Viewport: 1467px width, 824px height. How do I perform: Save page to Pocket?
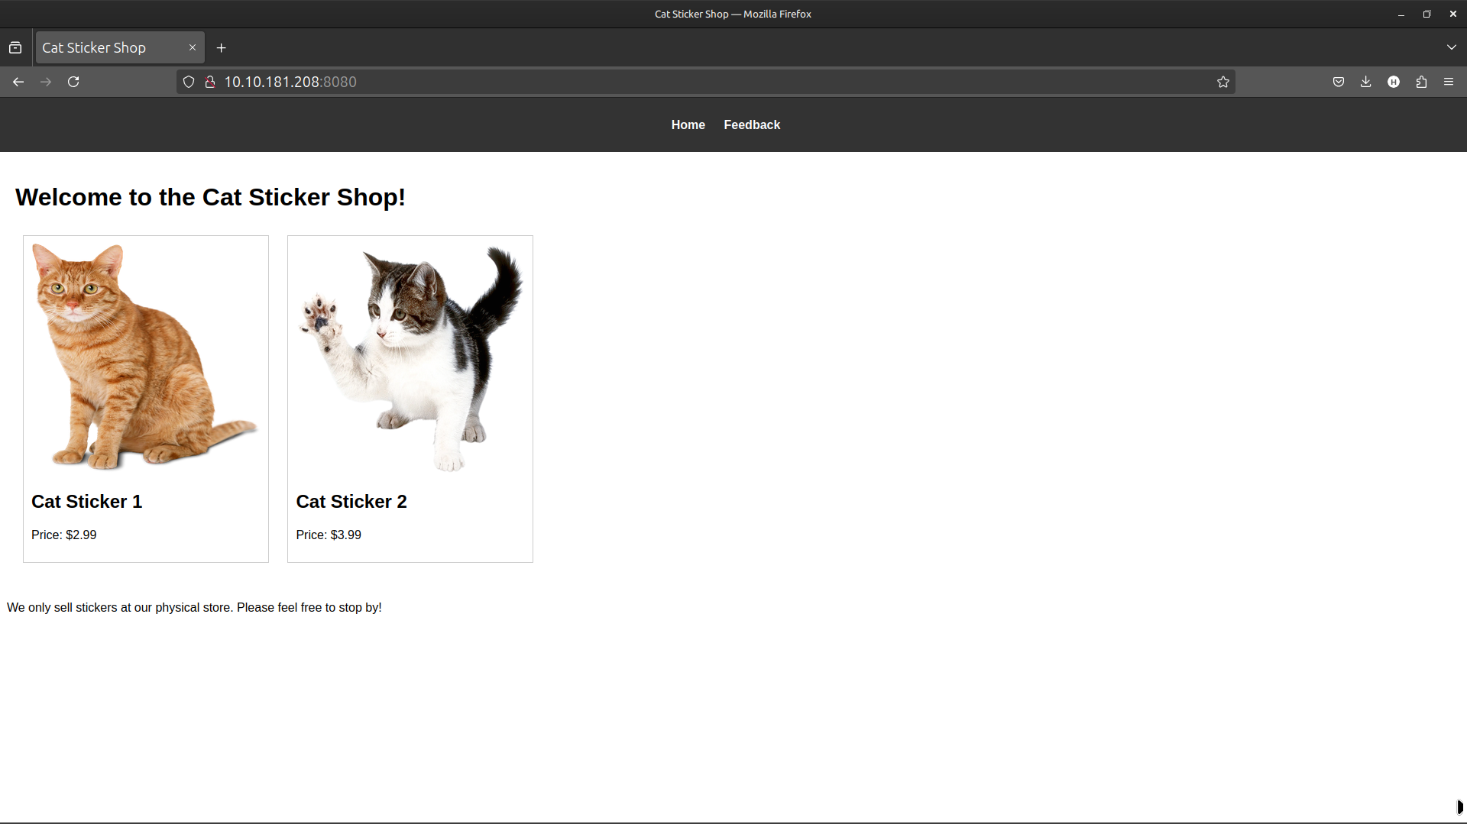click(x=1338, y=82)
